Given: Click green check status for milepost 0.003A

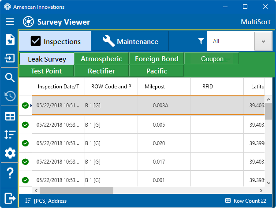Looking at the screenshot, I should (x=25, y=106).
